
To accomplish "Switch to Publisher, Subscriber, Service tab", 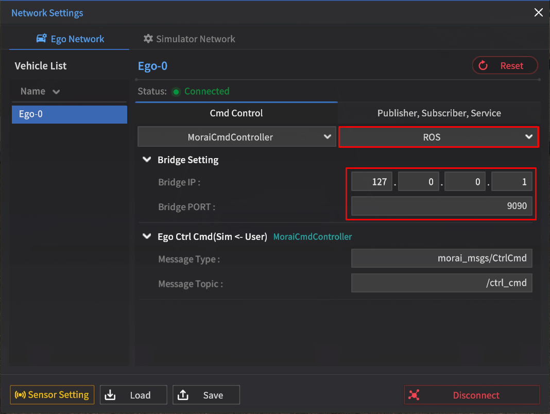I will tap(439, 113).
